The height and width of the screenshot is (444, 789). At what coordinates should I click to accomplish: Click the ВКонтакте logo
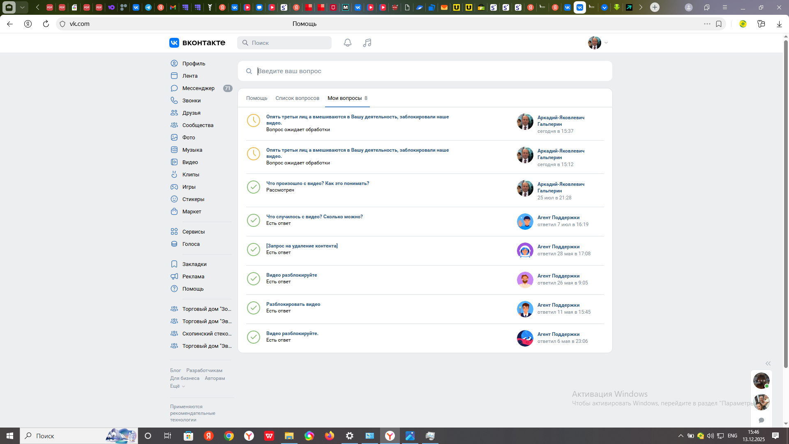(x=197, y=43)
